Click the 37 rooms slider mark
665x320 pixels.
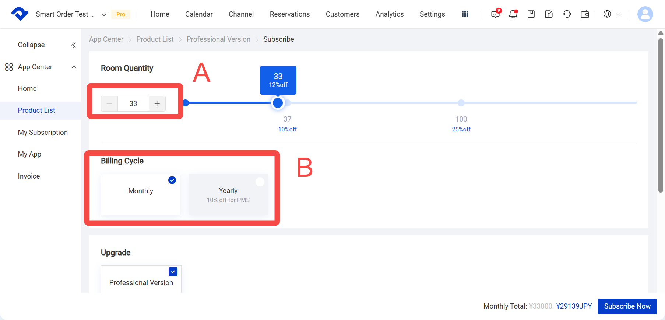click(288, 103)
